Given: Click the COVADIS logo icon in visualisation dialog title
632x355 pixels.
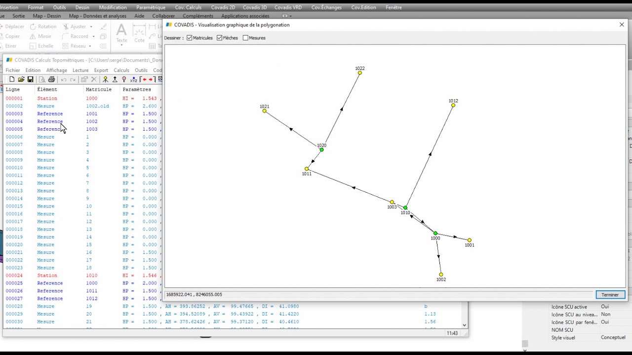Looking at the screenshot, I should (x=169, y=25).
